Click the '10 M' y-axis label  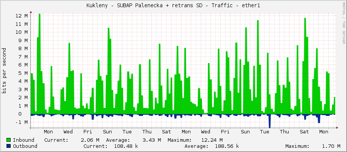pos(22,32)
